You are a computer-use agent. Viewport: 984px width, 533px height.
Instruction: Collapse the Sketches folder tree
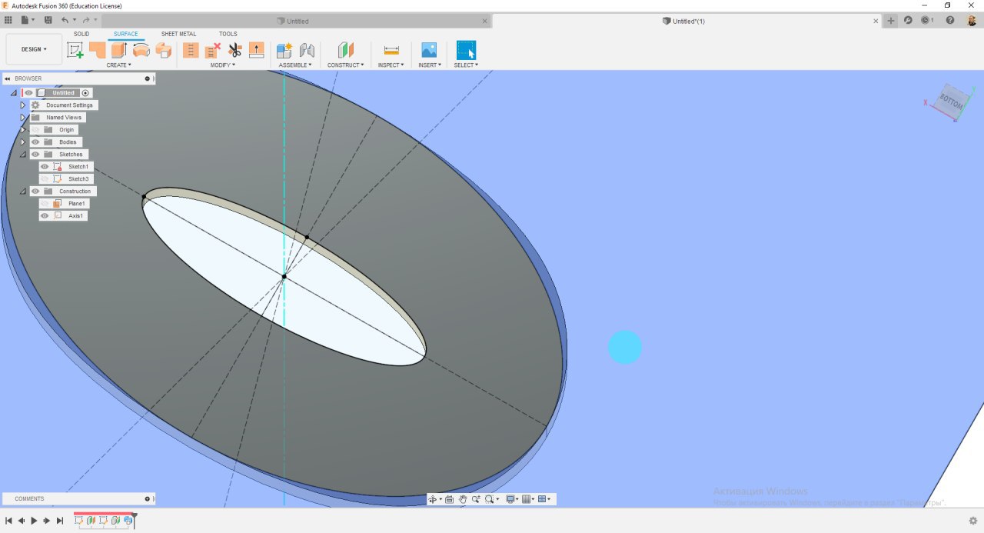23,155
